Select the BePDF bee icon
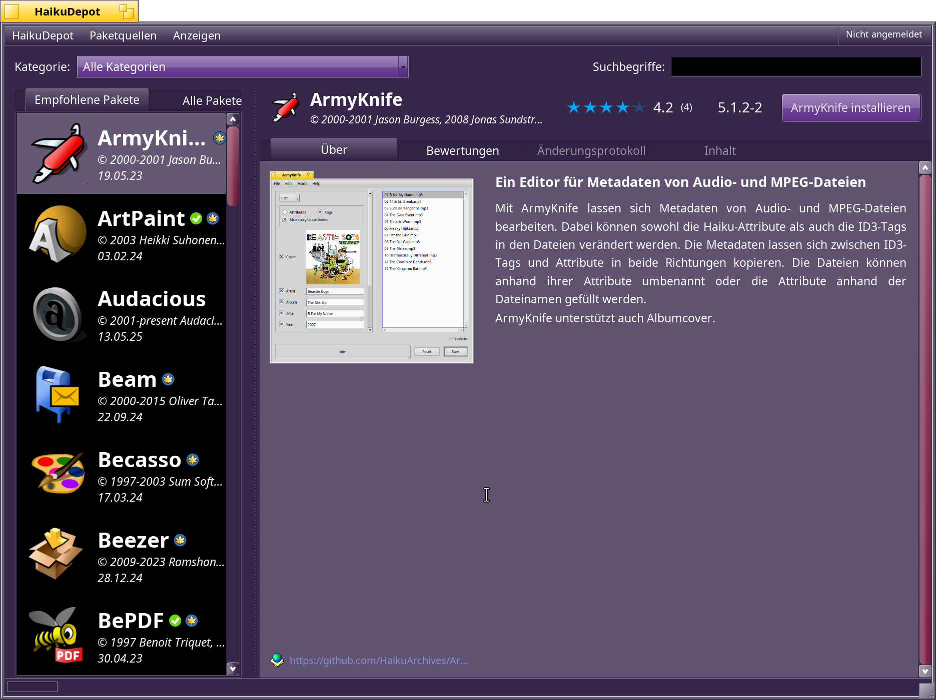 coord(57,636)
